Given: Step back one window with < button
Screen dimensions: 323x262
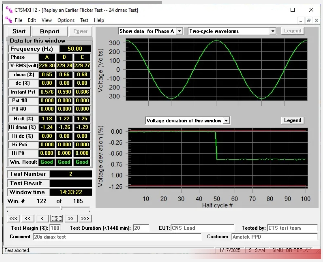Looking at the screenshot, I should (42, 219).
